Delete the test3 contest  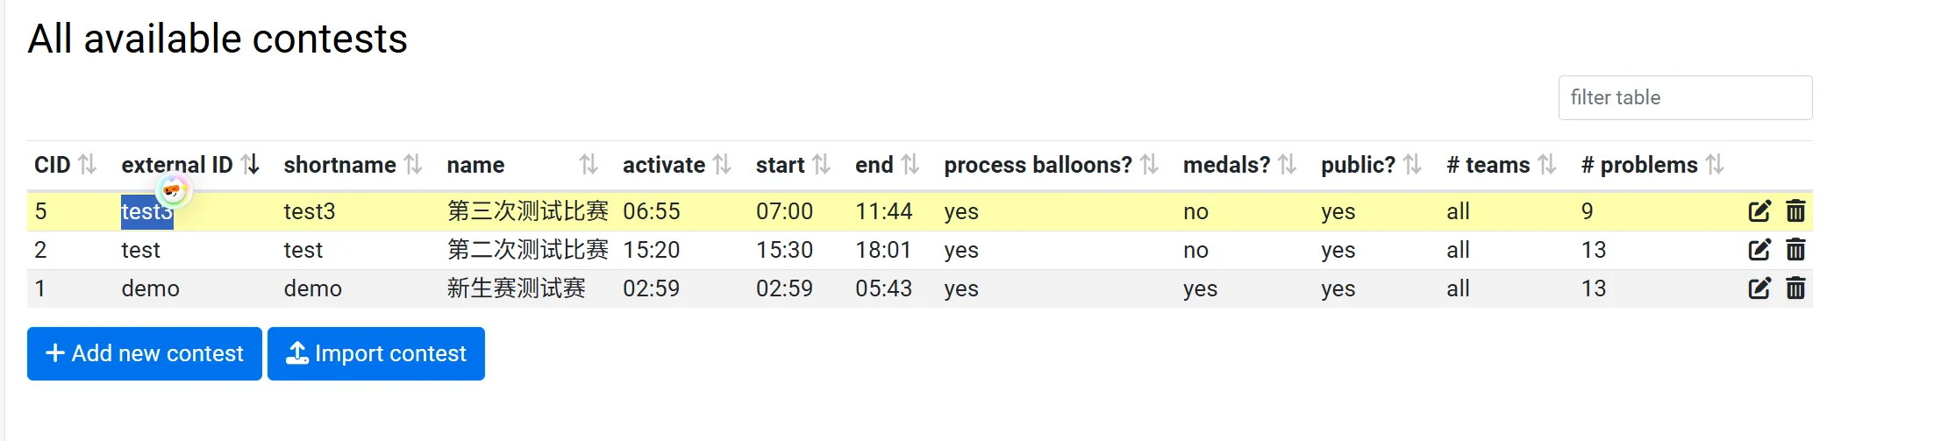(1795, 211)
